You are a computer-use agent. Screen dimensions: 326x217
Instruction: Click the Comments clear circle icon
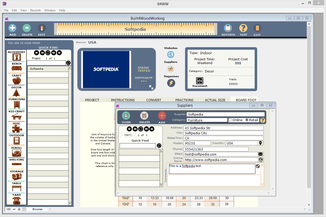pos(258,166)
